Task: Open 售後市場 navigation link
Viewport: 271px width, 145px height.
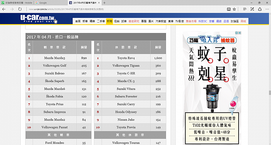Action: (x=191, y=21)
